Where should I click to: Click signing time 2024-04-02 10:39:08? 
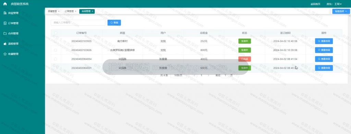[285, 50]
